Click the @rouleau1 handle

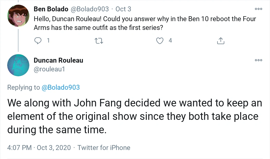click(x=49, y=69)
